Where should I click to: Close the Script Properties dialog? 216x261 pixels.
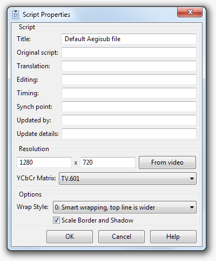(190, 12)
